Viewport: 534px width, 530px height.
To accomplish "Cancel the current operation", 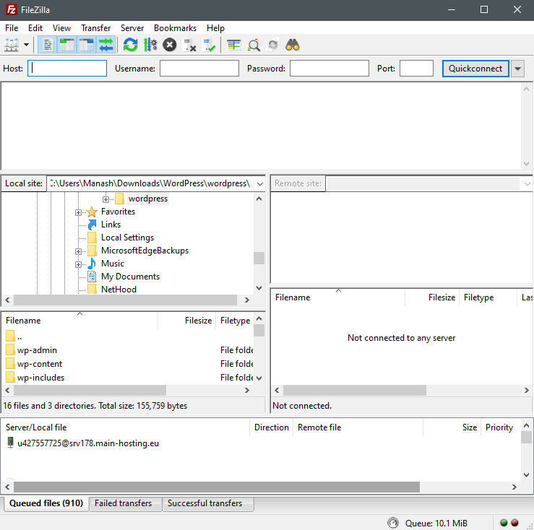I will (x=170, y=45).
